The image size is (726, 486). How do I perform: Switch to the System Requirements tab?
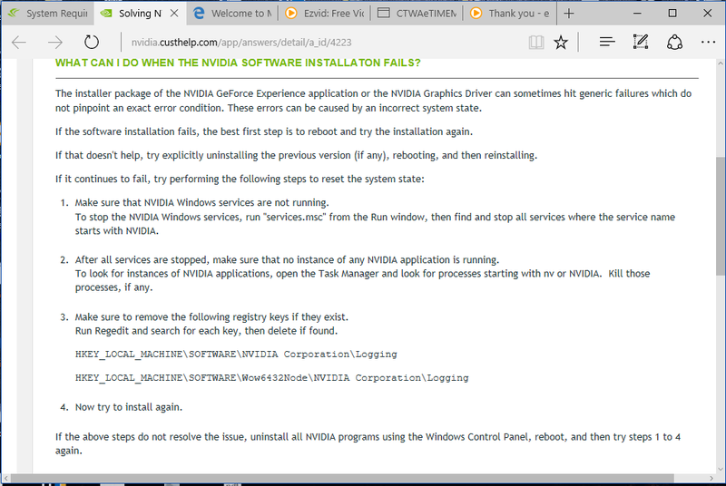click(48, 14)
